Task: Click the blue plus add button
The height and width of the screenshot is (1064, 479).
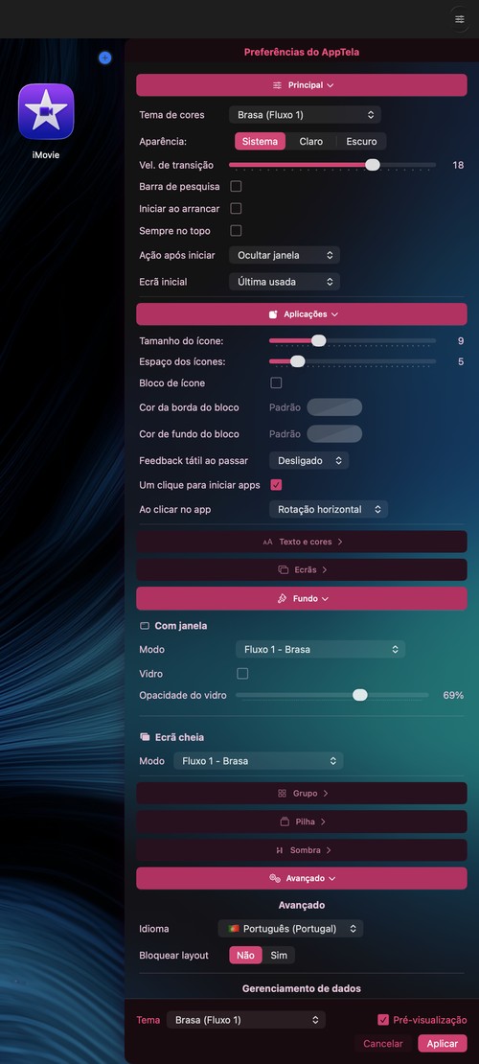Action: 104,58
